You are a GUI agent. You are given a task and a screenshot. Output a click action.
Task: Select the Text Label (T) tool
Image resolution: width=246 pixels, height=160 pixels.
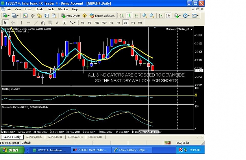(x=64, y=23)
